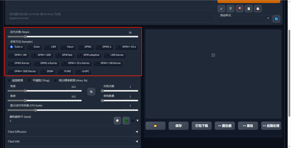This screenshot has width=291, height=148.
Task: Click the page vertical scrollbar
Action: click(x=289, y=73)
